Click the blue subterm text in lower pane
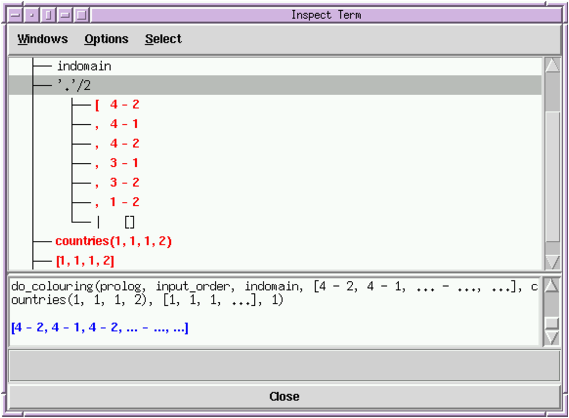The width and height of the screenshot is (569, 418). (x=99, y=328)
